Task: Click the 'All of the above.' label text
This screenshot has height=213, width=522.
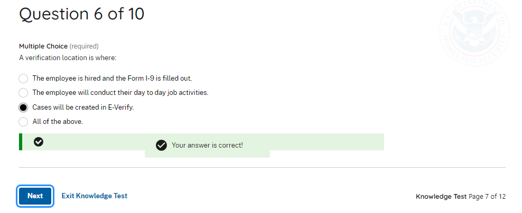Action: 58,122
